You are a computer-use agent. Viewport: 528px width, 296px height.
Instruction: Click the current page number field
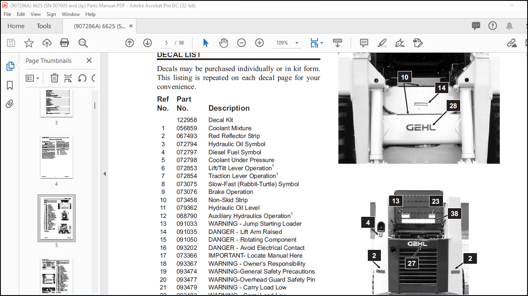(x=166, y=43)
